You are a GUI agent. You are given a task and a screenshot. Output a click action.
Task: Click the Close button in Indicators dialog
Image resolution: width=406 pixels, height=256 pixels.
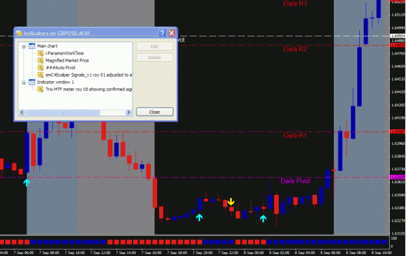(155, 112)
